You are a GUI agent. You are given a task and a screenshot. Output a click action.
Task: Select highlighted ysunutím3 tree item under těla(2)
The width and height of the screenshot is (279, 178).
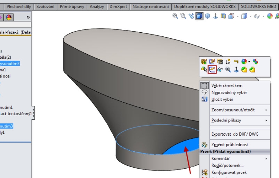10,64
